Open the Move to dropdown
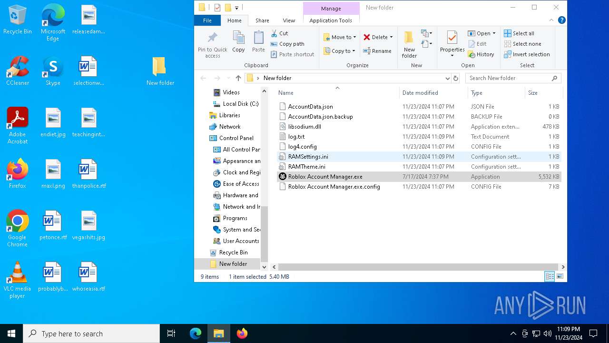609x343 pixels. click(x=340, y=37)
